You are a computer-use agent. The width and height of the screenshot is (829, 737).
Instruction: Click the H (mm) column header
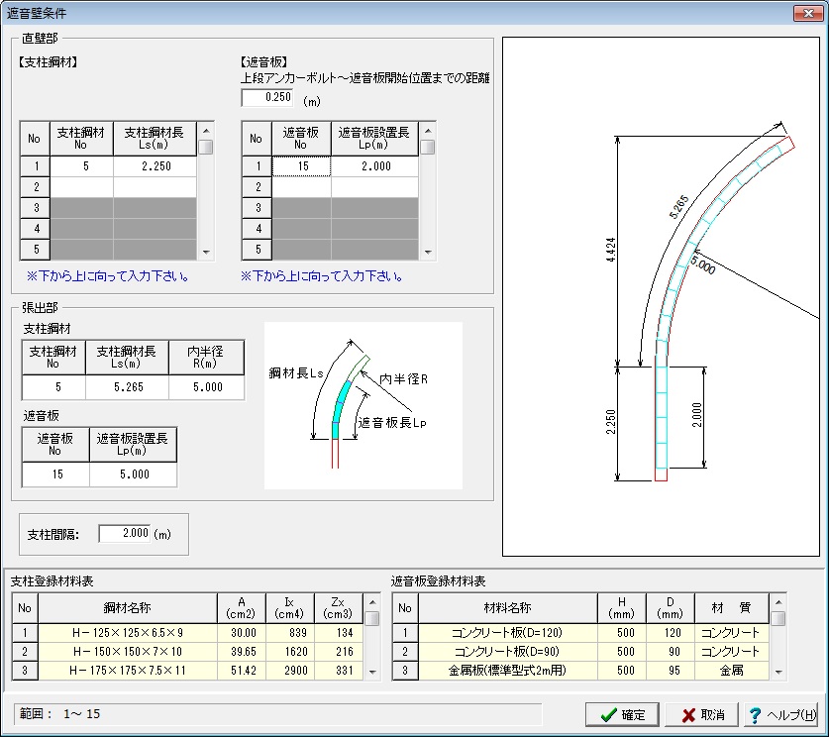click(x=622, y=608)
